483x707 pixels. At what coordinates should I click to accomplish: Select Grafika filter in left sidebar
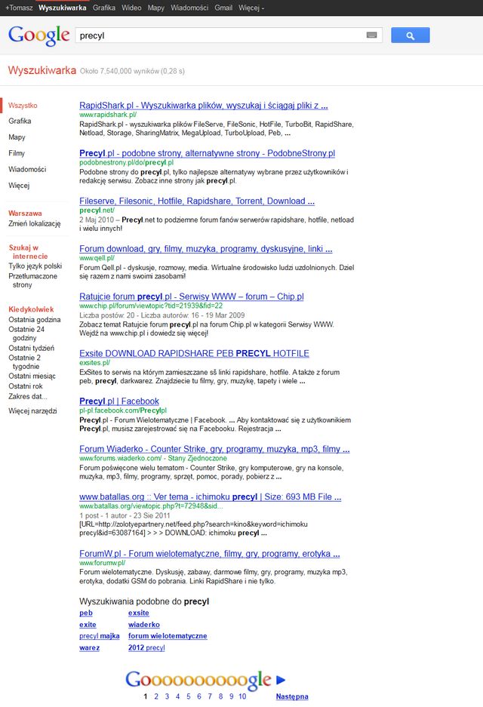click(20, 121)
